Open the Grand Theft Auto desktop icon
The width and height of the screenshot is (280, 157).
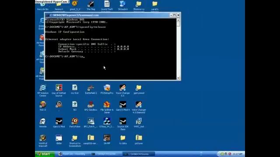coord(107,6)
